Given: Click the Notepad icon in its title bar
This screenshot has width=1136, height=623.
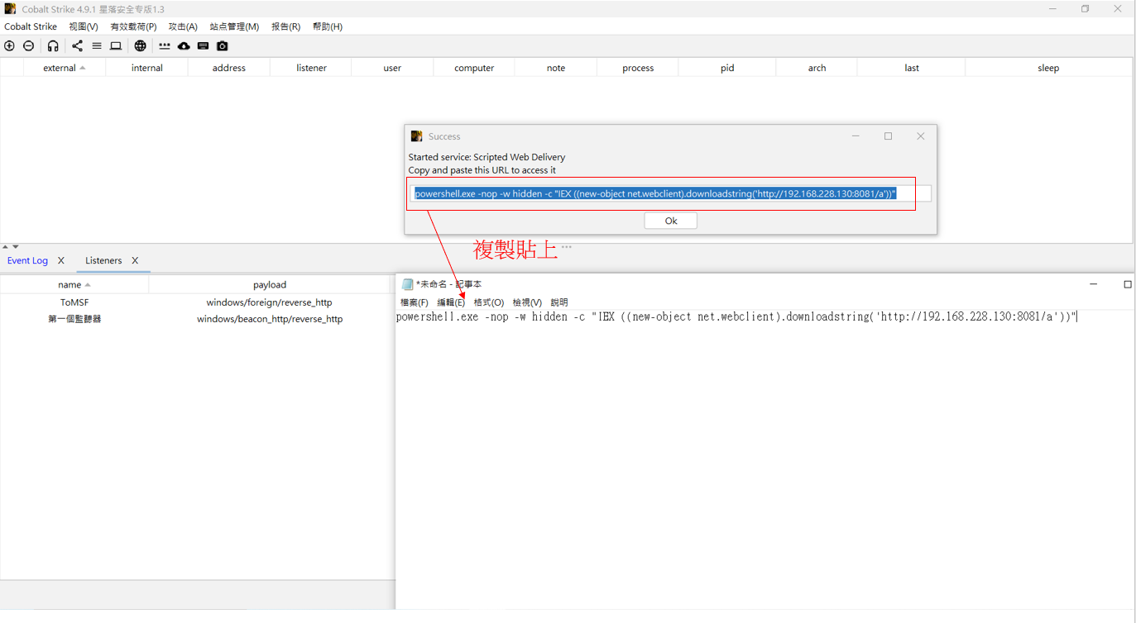Looking at the screenshot, I should (407, 284).
